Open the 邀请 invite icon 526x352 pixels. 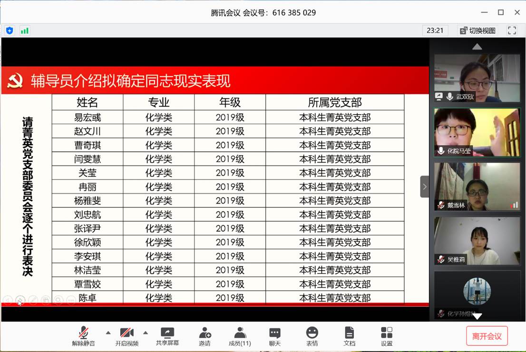click(x=205, y=336)
